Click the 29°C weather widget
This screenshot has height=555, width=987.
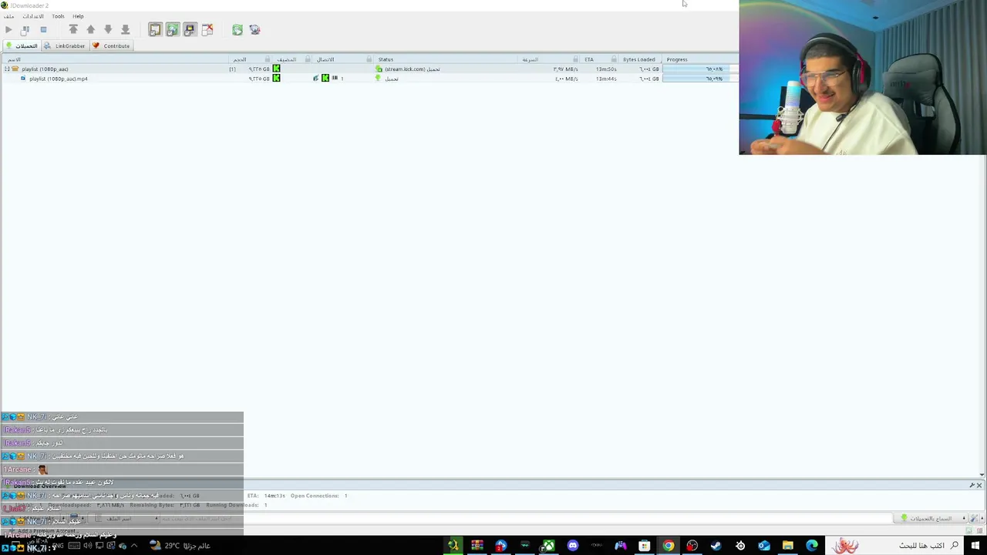tap(180, 546)
